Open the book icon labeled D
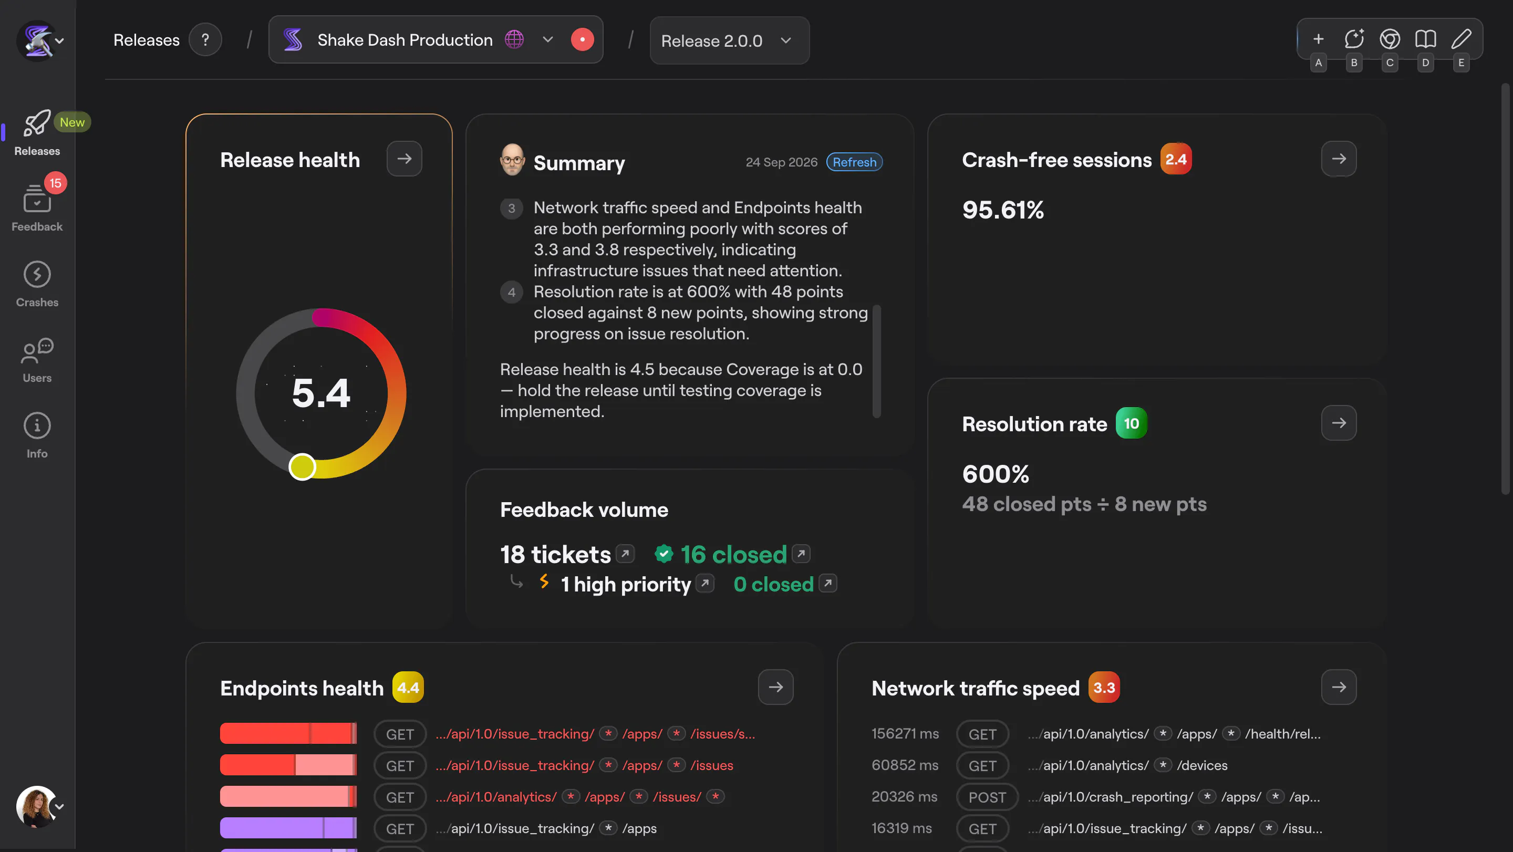The height and width of the screenshot is (852, 1513). pos(1425,39)
